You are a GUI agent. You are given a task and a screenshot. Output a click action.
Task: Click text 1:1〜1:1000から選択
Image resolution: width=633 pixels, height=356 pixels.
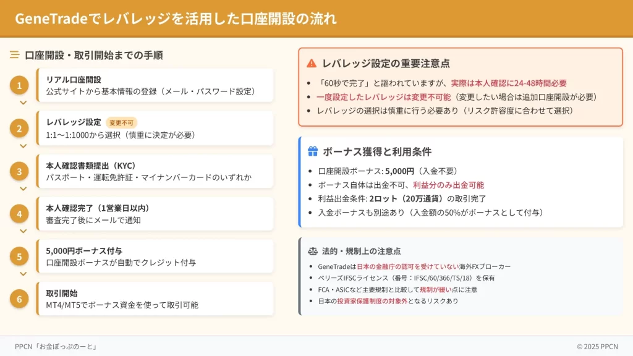(83, 135)
